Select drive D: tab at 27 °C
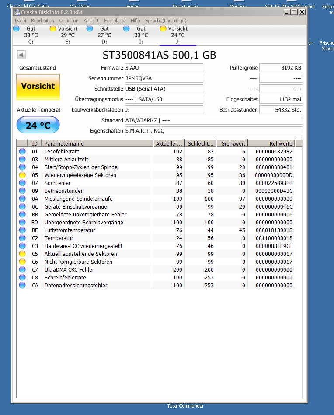 point(104,35)
